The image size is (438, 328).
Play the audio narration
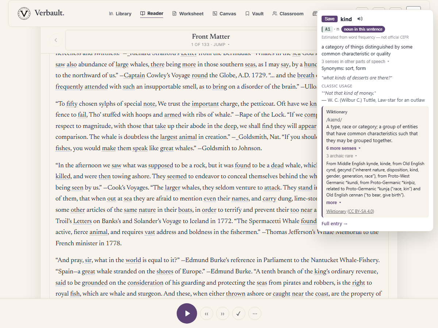[187, 313]
